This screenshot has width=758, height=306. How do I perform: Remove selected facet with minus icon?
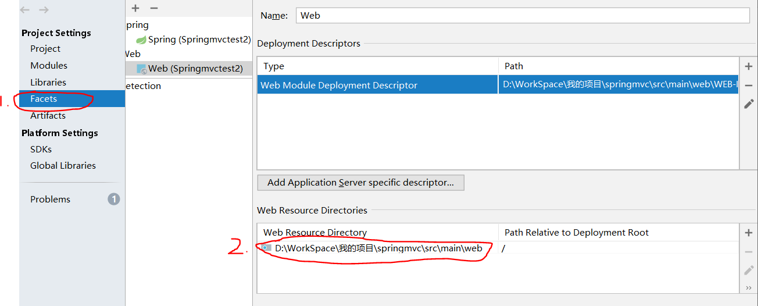coord(154,8)
